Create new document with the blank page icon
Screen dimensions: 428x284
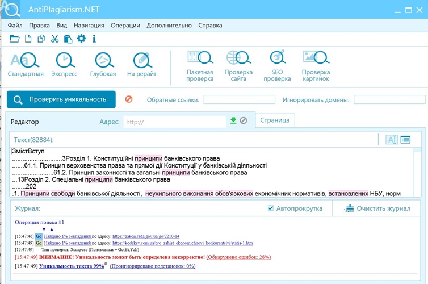[28, 39]
